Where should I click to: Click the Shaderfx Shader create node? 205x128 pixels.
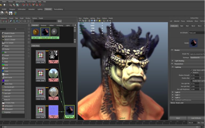coord(13,33)
